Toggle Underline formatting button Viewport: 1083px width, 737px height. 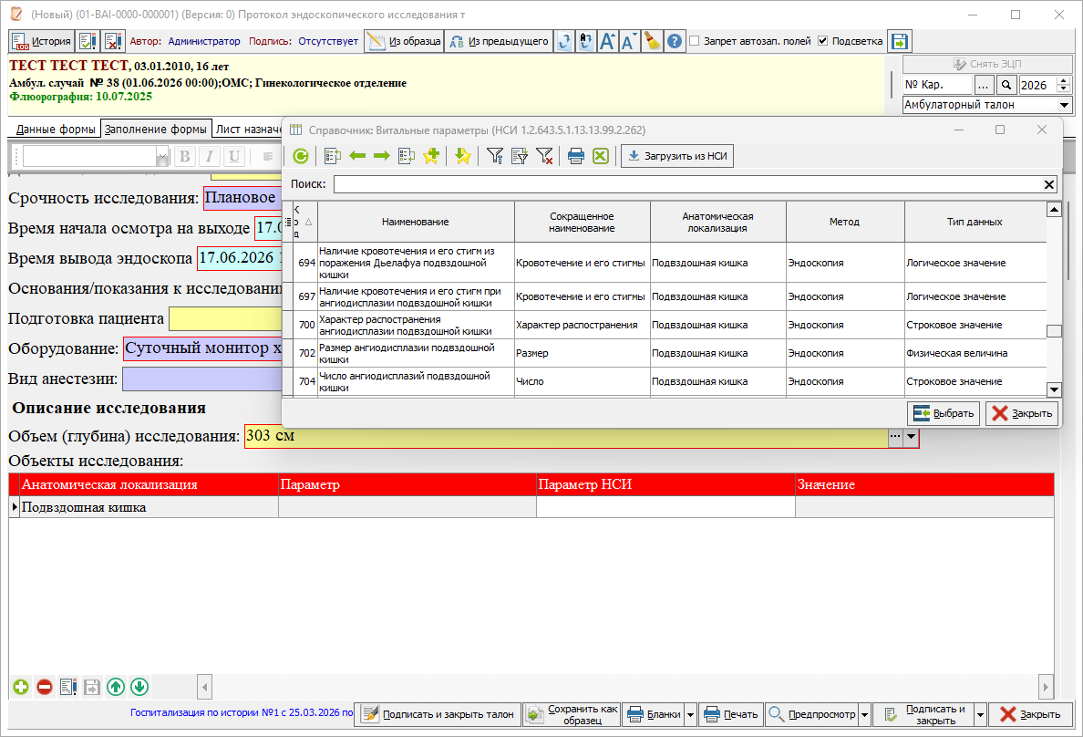(234, 156)
